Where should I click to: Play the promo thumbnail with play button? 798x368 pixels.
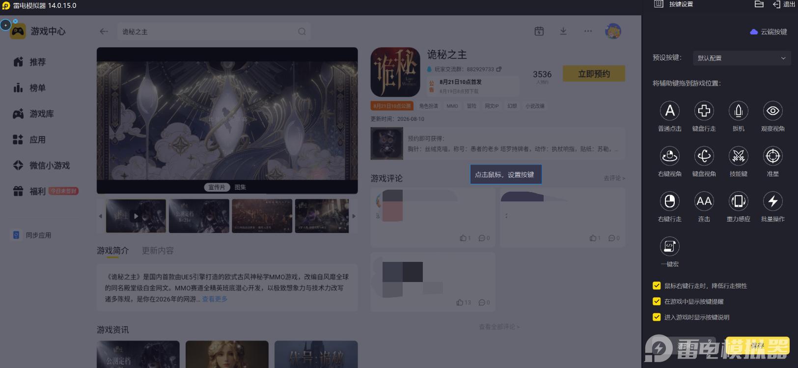pos(136,216)
